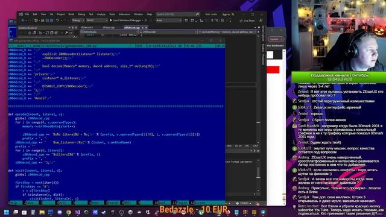This screenshot has width=386, height=217.
Task: Click the split editor icon
Action: pyautogui.click(x=258, y=32)
